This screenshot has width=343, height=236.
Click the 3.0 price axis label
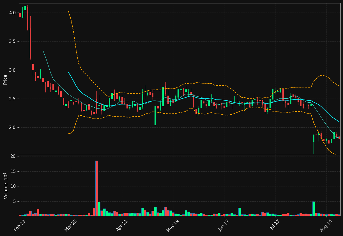(13, 70)
